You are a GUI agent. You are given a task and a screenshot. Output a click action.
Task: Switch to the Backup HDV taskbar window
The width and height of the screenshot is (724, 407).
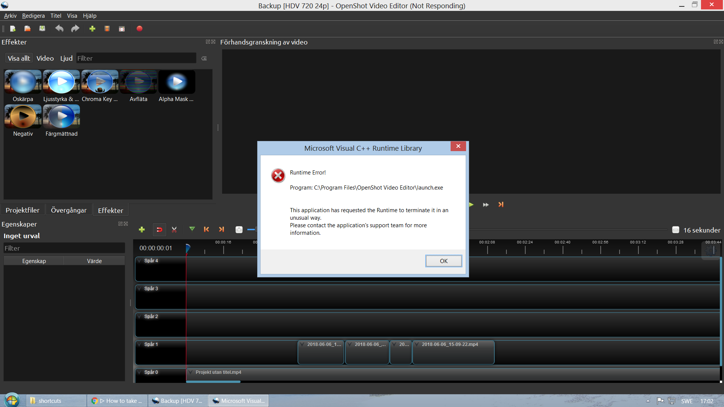(x=177, y=401)
